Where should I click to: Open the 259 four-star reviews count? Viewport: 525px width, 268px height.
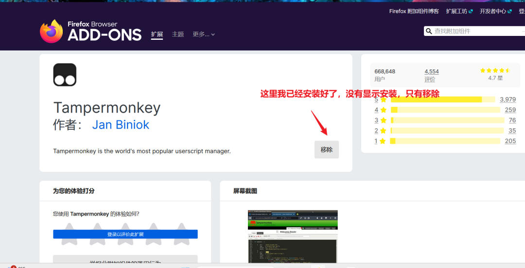[x=510, y=110]
